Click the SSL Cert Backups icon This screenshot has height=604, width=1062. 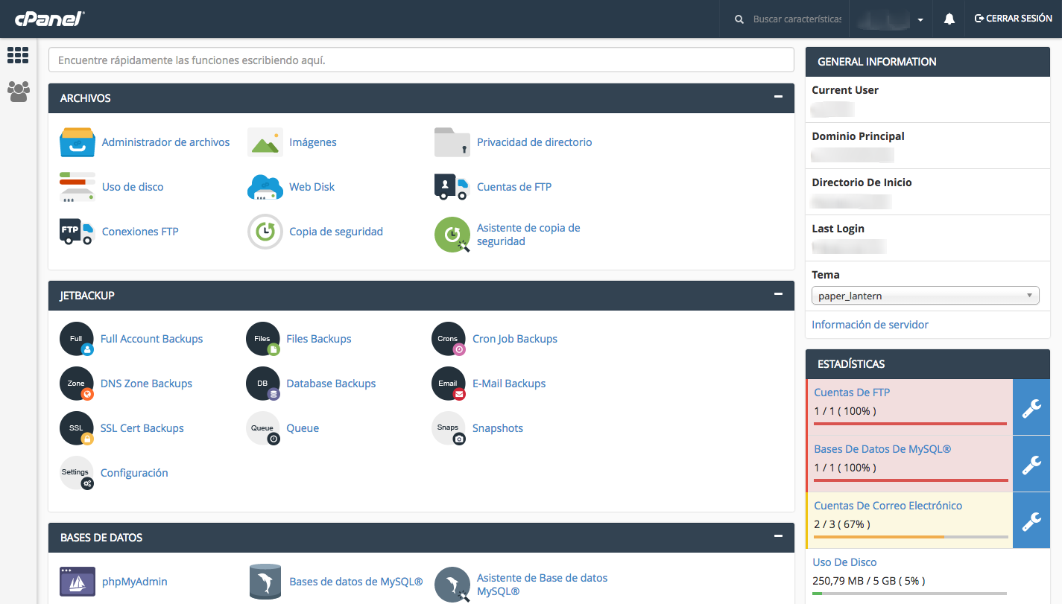coord(77,428)
